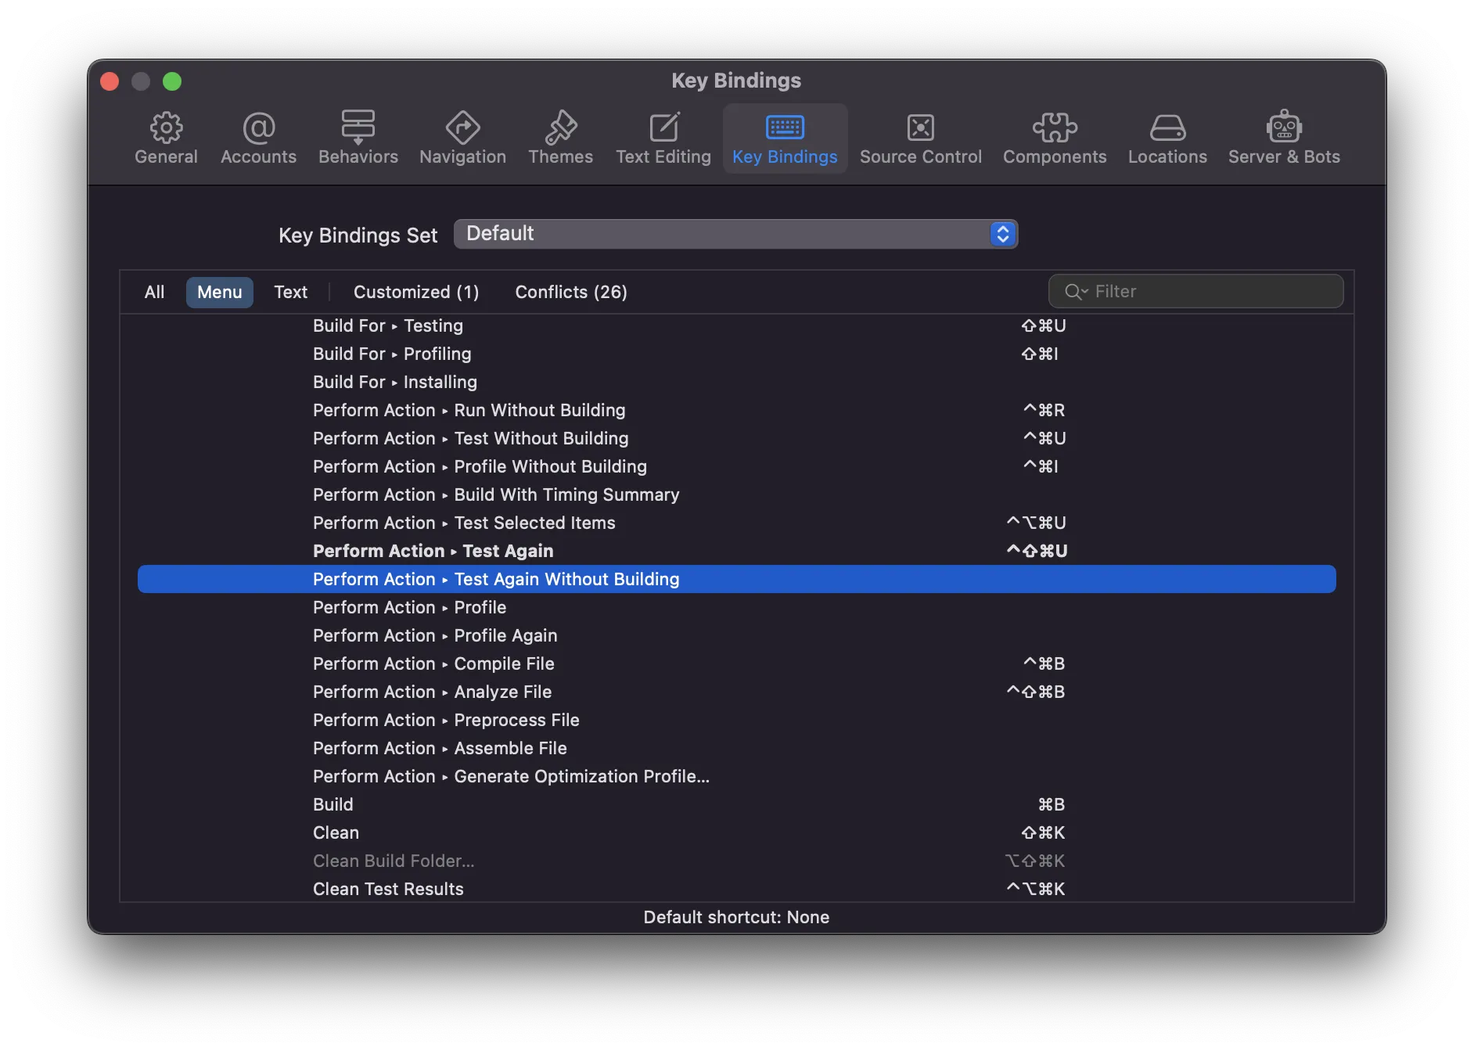Open the Behaviors preferences icon
The image size is (1474, 1050).
pos(358,128)
